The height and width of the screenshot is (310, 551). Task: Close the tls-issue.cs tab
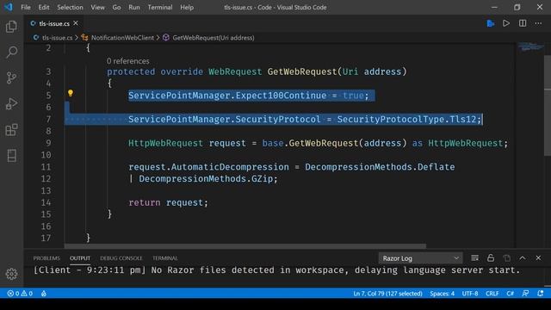tap(76, 23)
